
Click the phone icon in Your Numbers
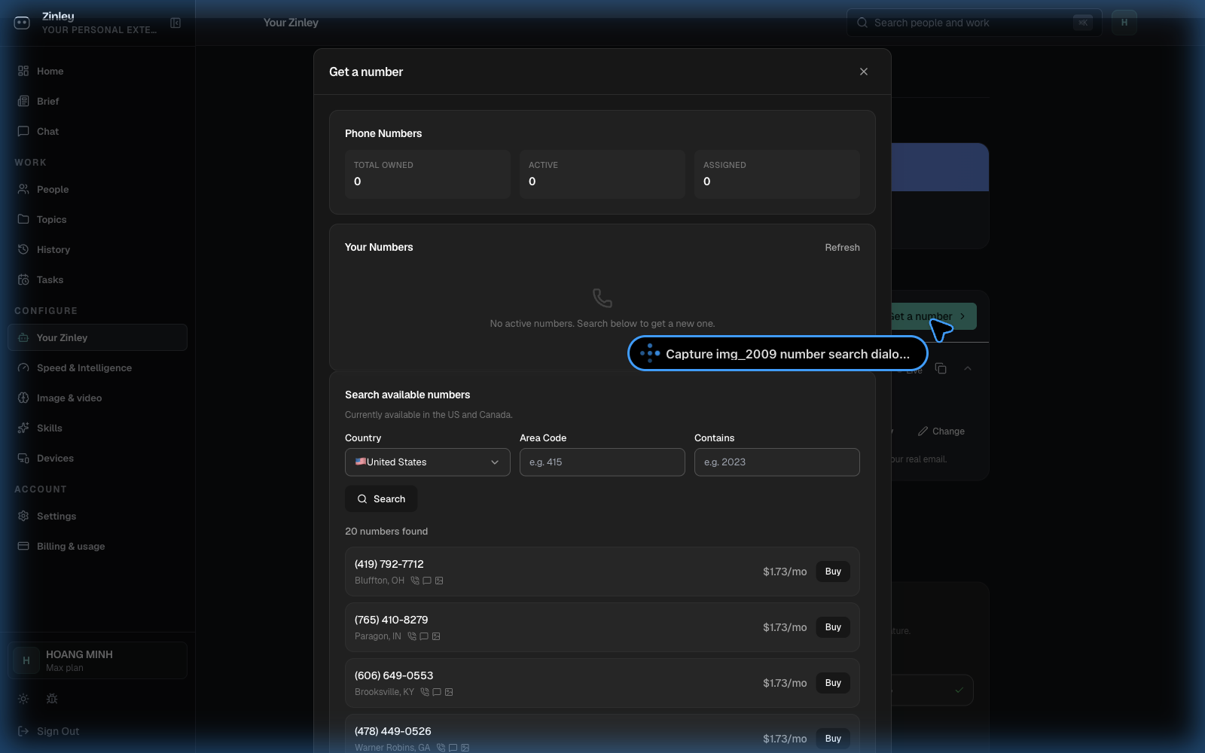pos(602,298)
